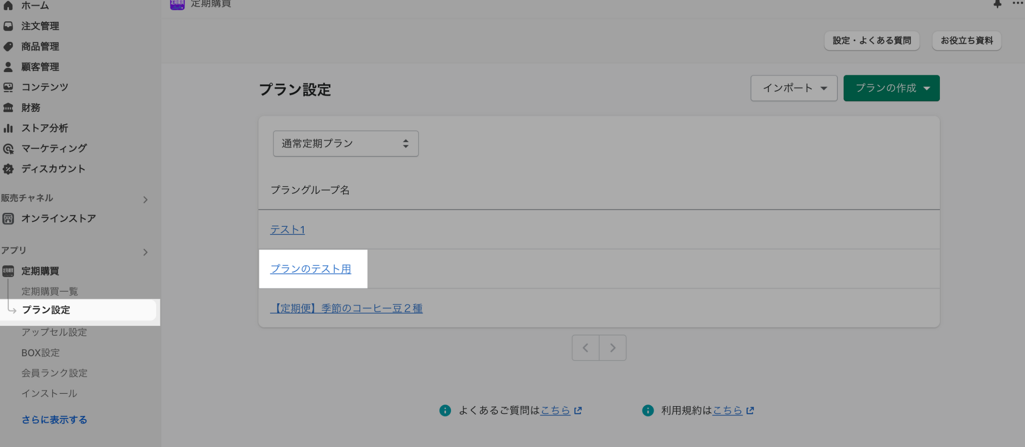1025x447 pixels.
Task: Click the 顧客管理 person icon
Action: (x=8, y=67)
